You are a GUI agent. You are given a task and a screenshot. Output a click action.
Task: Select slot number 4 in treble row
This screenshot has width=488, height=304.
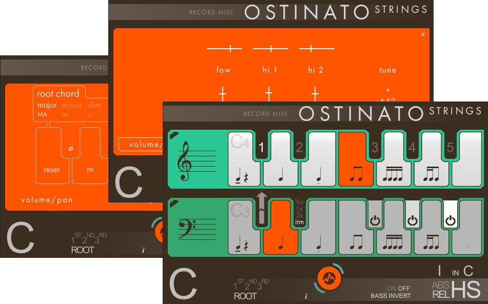412,147
